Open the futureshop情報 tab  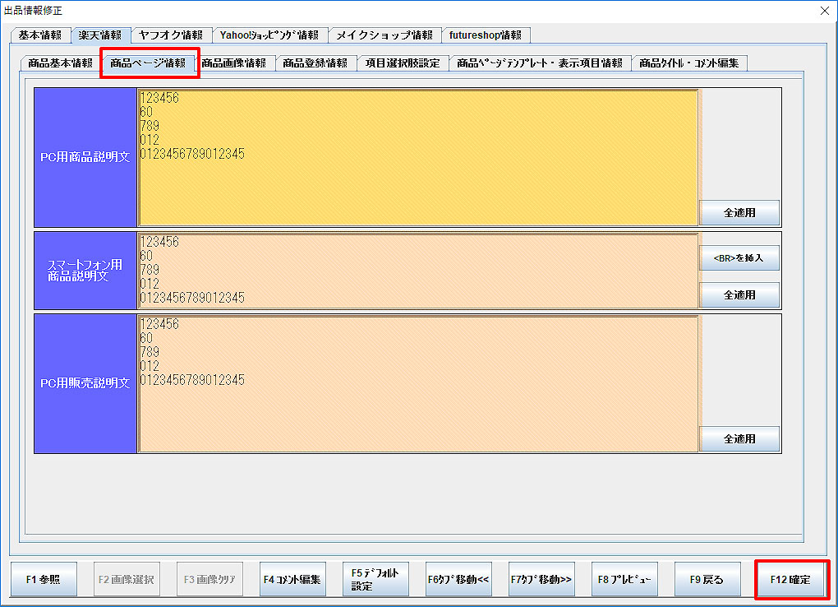486,35
